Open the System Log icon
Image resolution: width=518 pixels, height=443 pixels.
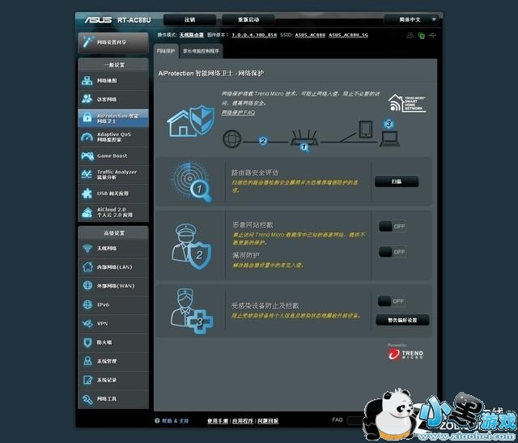87,380
